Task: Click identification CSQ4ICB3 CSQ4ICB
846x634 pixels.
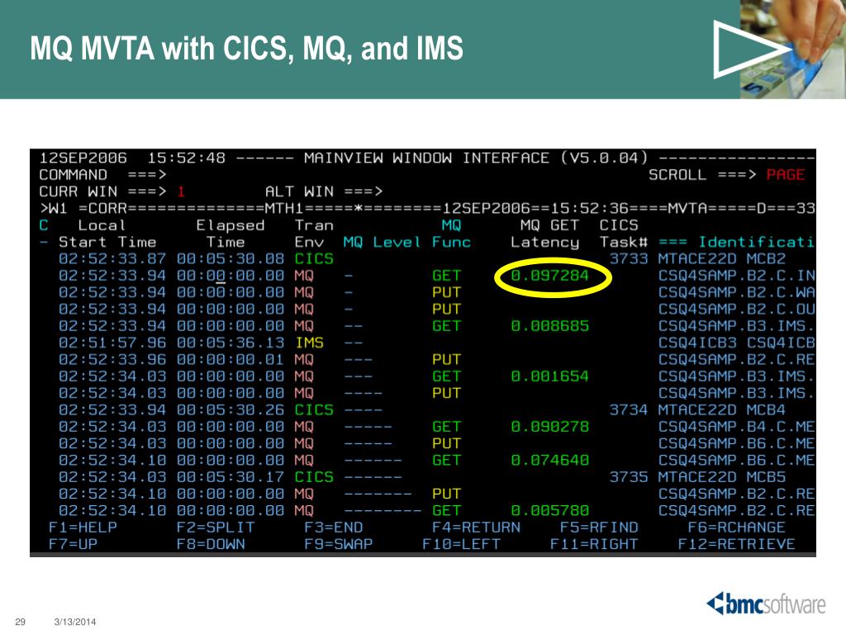Action: (x=736, y=343)
